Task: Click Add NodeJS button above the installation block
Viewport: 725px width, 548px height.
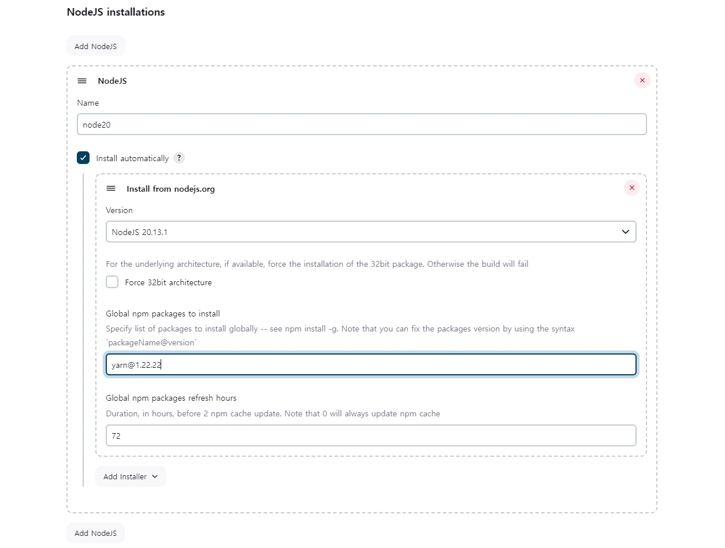Action: (95, 46)
